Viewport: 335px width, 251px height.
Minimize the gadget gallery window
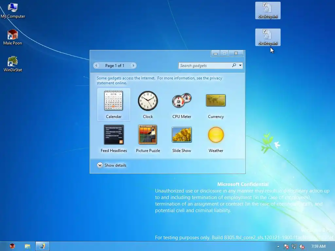(x=216, y=53)
